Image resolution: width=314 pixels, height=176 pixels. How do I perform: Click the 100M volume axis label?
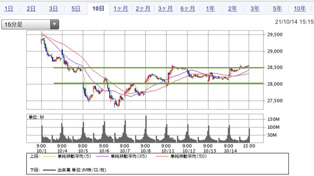pos(273,127)
